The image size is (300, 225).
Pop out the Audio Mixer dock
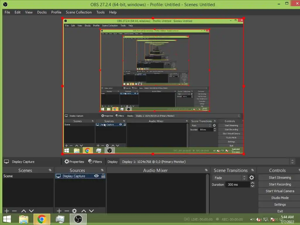coord(206,170)
